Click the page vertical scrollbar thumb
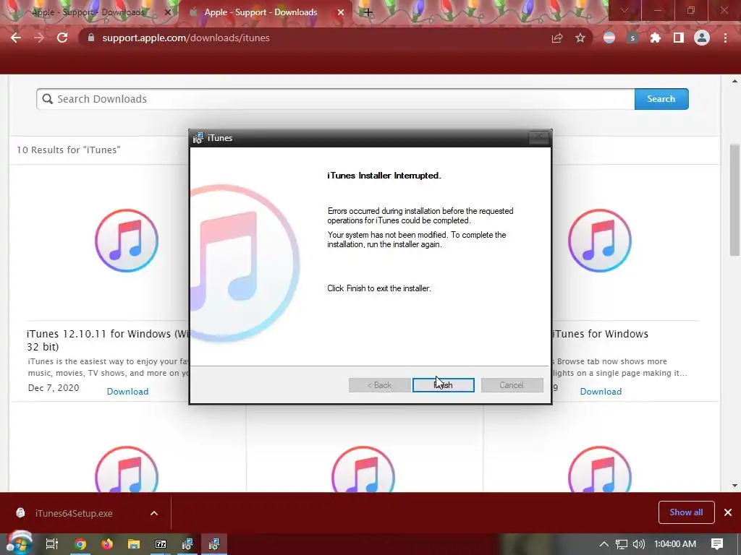This screenshot has height=555, width=741. click(x=734, y=201)
